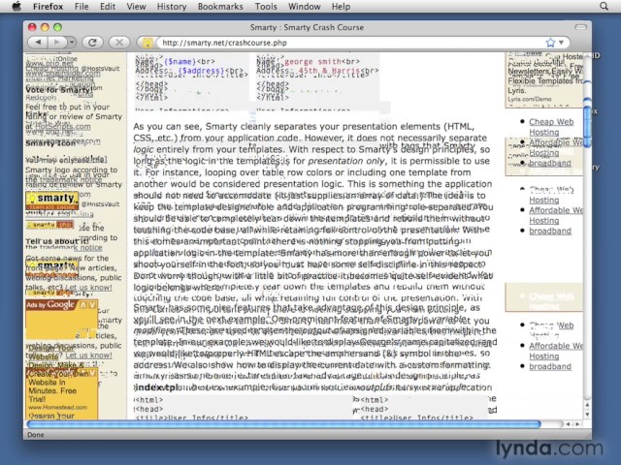Click Ads by Google next arrow

(x=92, y=304)
